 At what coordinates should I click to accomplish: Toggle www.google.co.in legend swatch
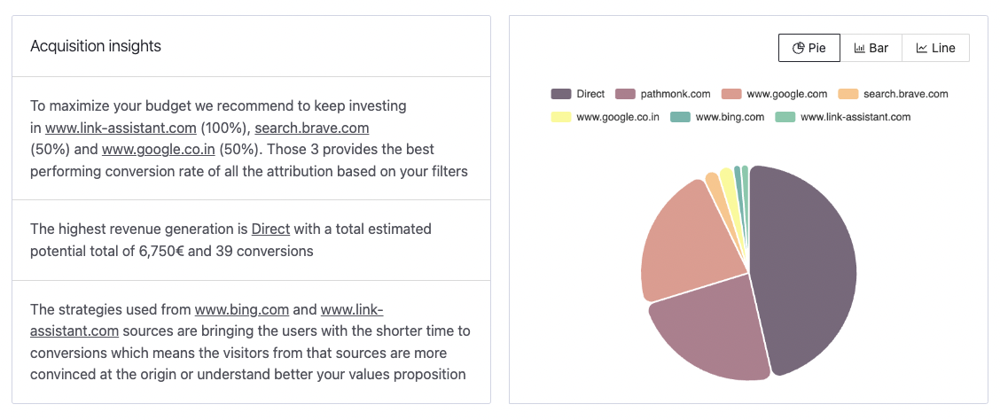560,117
